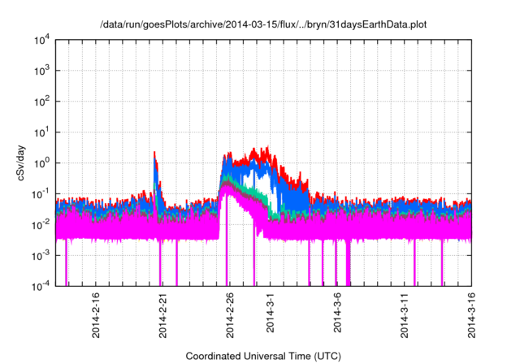Click the 10^-3 y-axis tick label
The height and width of the screenshot is (364, 520).
click(40, 255)
